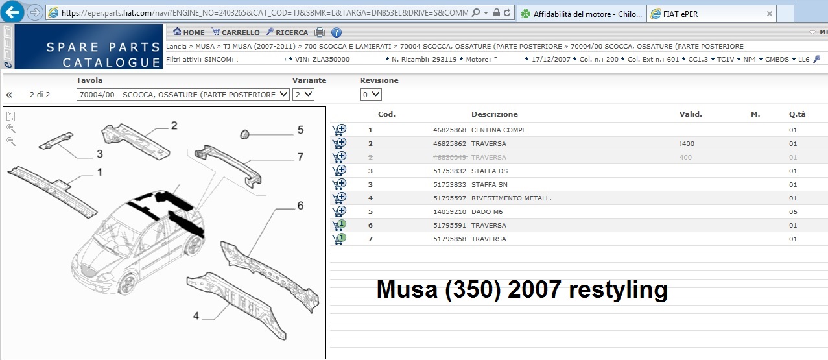
Task: Open CARRELLO shopping cart menu
Action: [x=235, y=32]
